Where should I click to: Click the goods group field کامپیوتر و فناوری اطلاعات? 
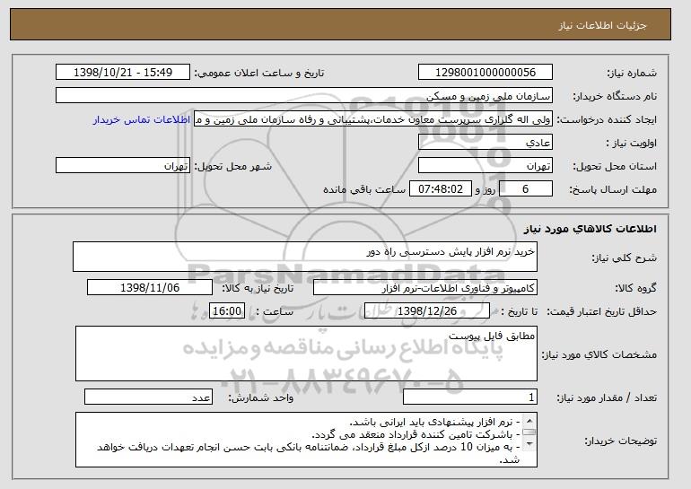coord(425,288)
